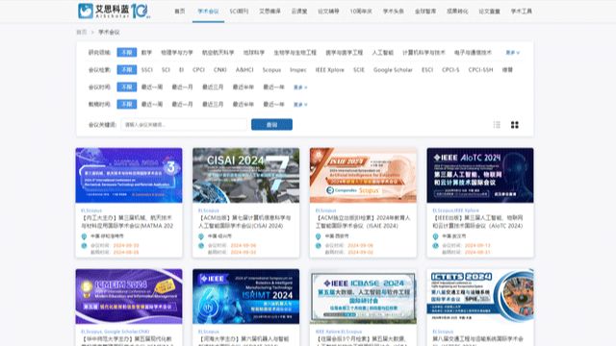616x346 pixels.
Task: Open CISAI 2024 banner thumbnail
Action: click(246, 175)
